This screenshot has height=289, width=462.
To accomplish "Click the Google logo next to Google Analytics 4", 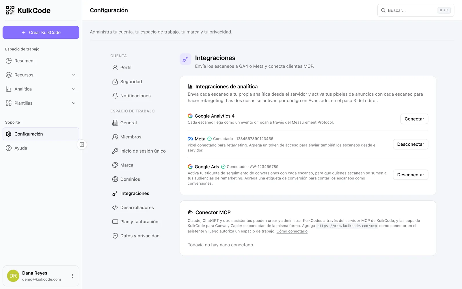I will tap(190, 116).
